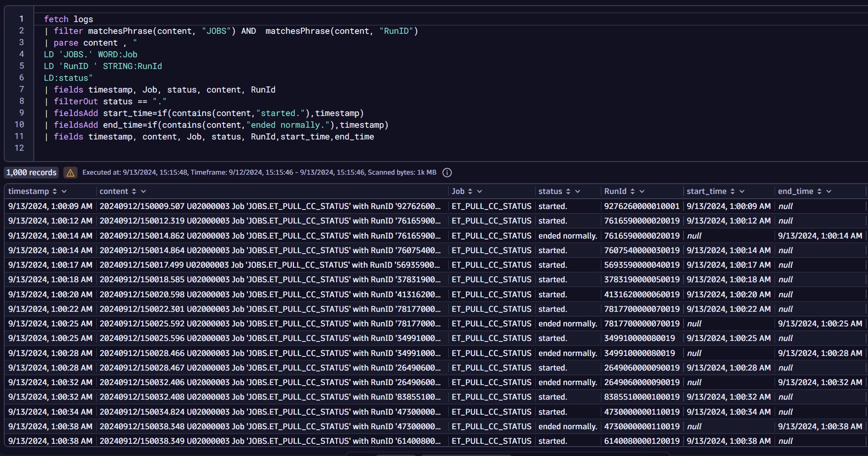Open the content column dropdown chevron

click(143, 191)
